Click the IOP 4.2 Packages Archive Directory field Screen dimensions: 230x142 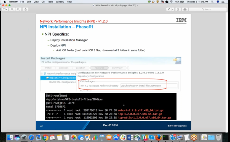click(x=149, y=86)
